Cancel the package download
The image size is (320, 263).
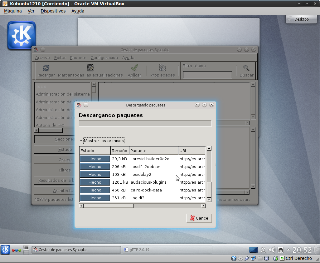(199, 218)
